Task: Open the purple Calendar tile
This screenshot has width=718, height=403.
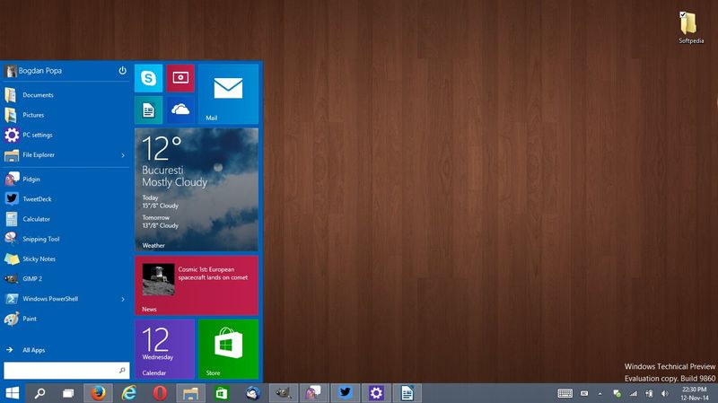Action: click(x=164, y=349)
